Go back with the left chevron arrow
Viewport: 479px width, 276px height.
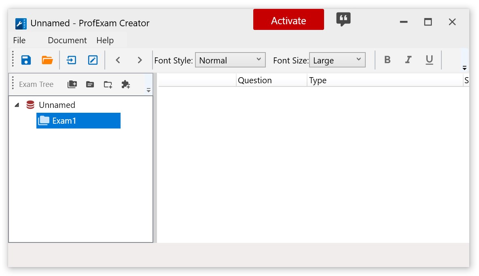click(118, 60)
